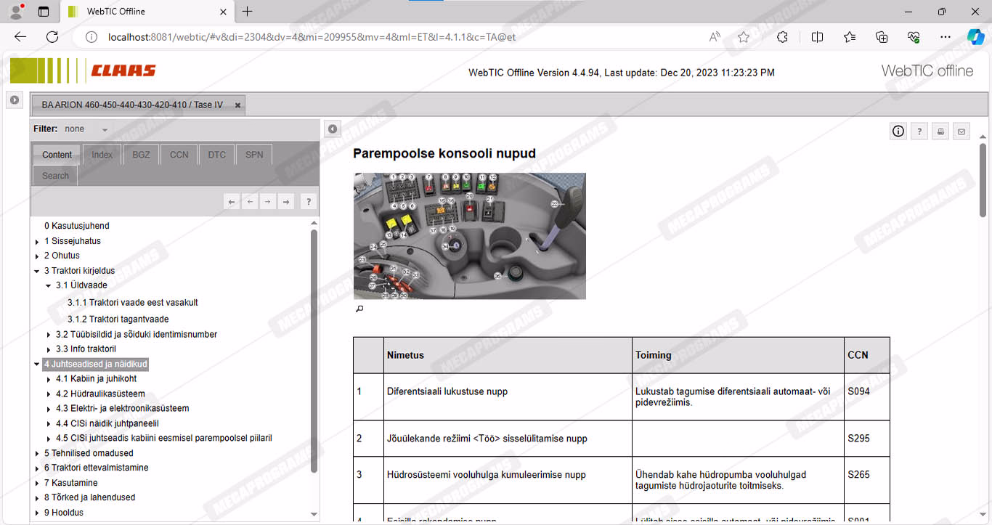Viewport: 992px width, 525px height.
Task: Add this page to browser favorites
Action: point(744,37)
